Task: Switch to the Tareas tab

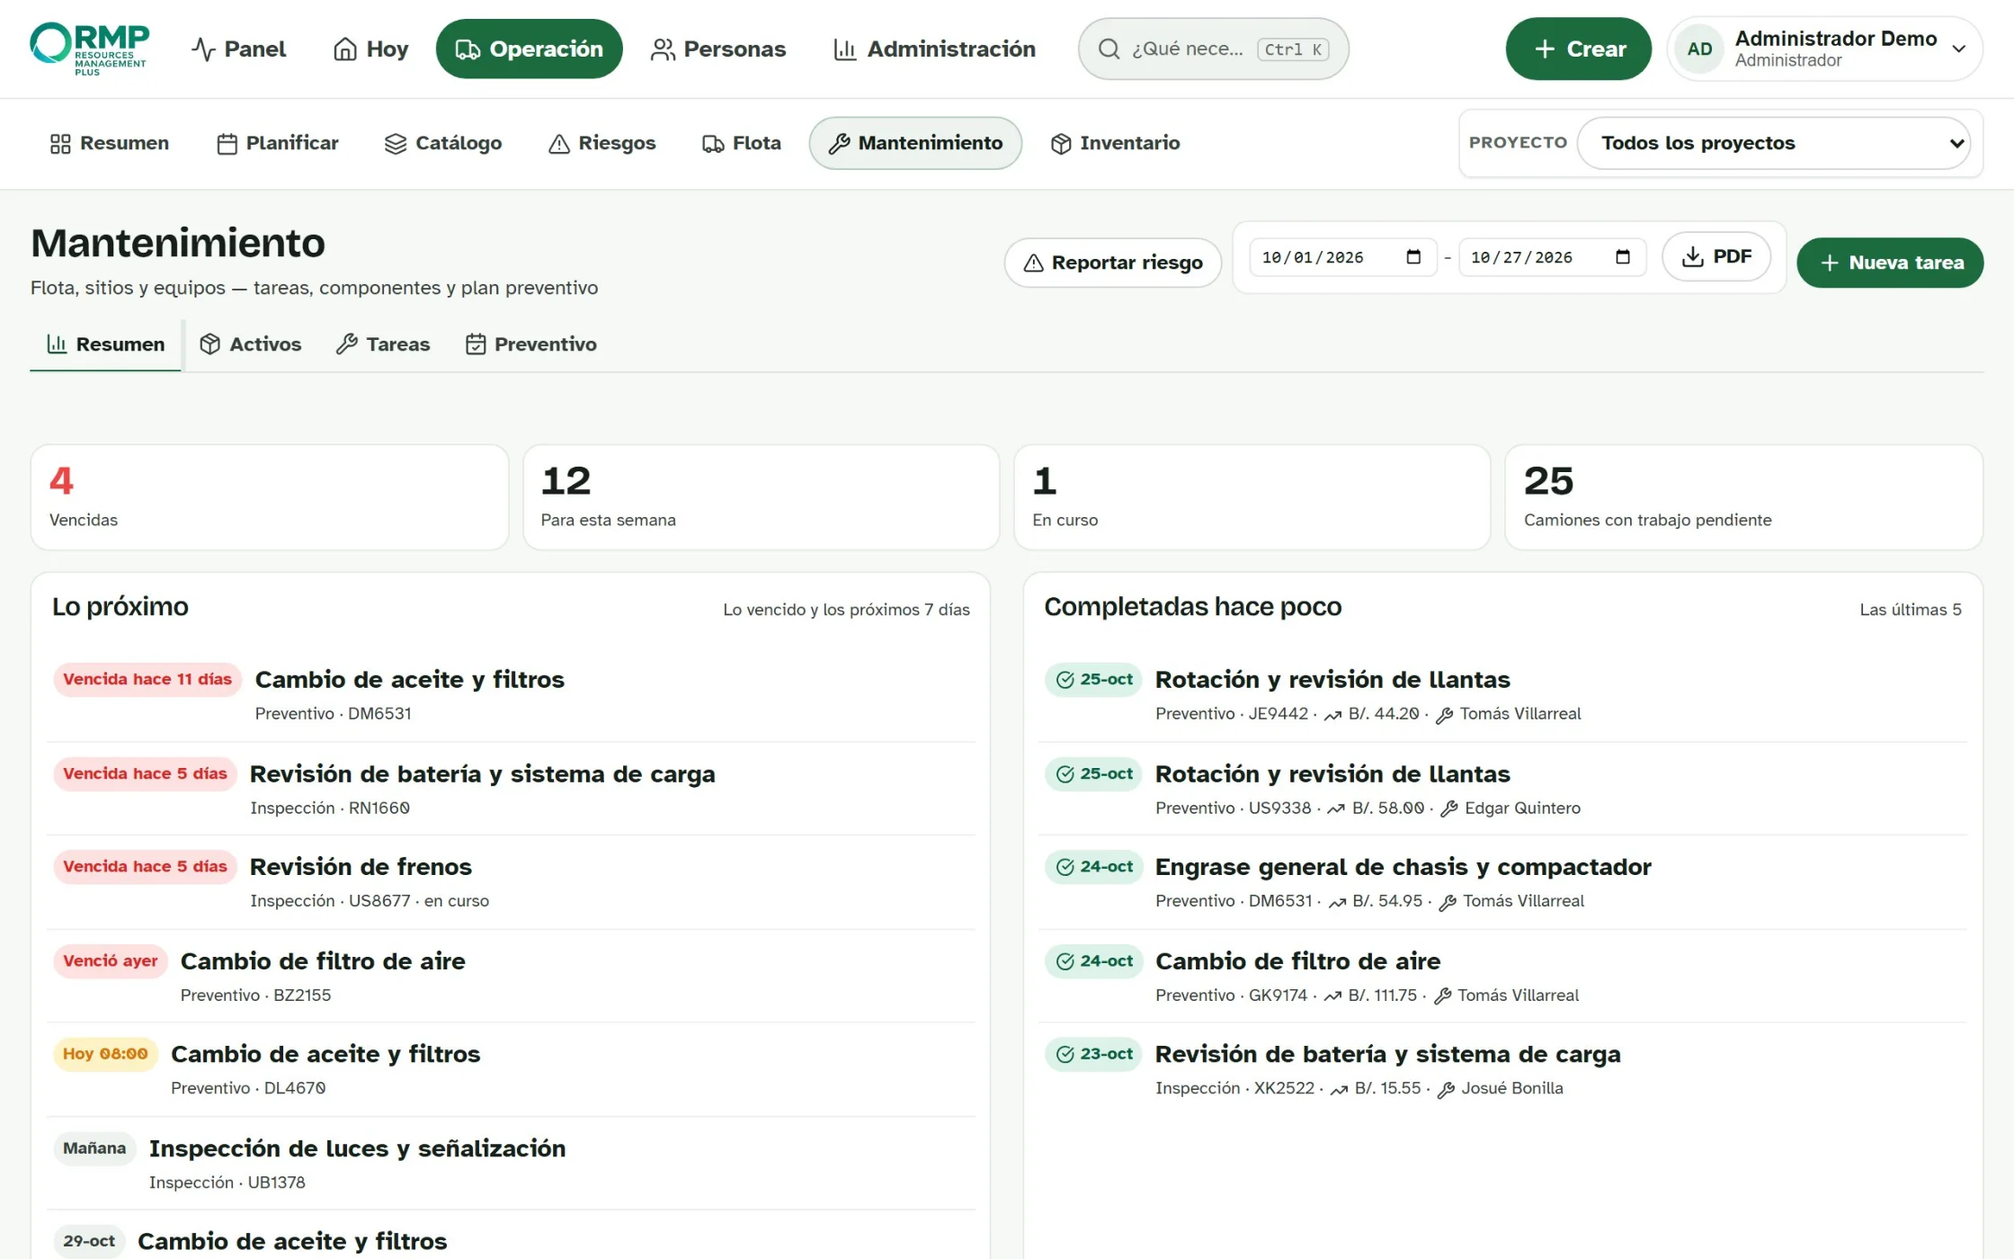Action: [383, 344]
